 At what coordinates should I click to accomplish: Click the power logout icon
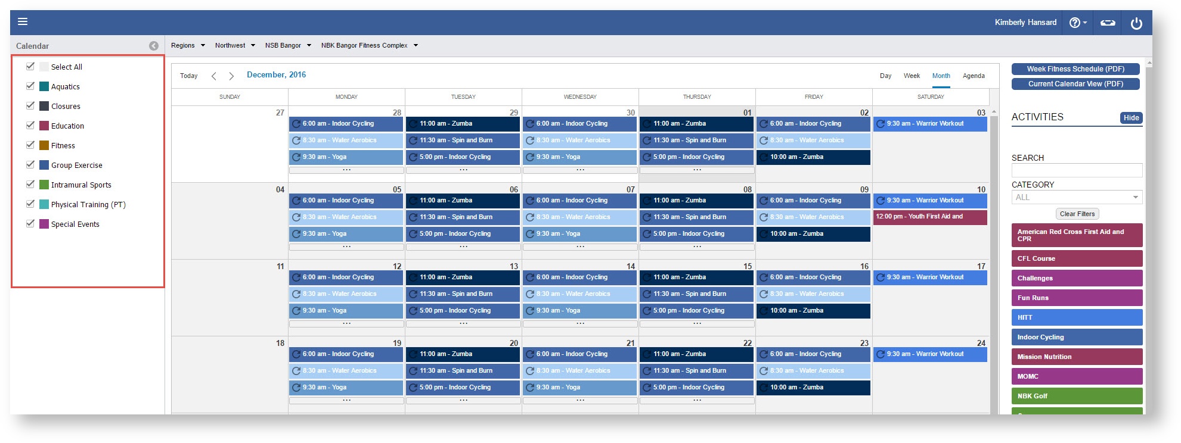(1136, 23)
